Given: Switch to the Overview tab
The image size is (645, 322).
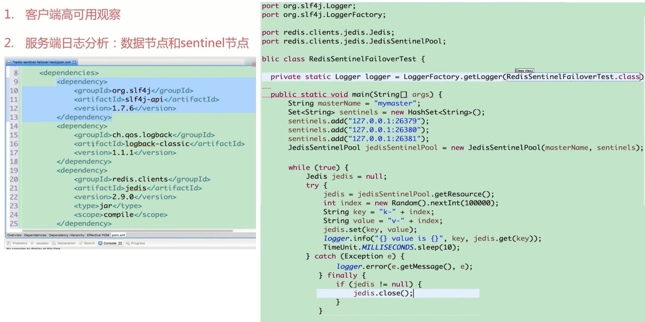Looking at the screenshot, I should pyautogui.click(x=14, y=235).
